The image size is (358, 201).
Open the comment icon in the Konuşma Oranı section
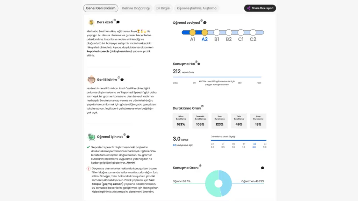point(263,168)
